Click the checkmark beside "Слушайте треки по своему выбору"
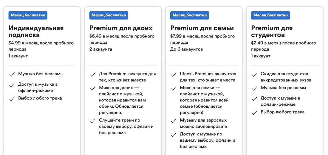 [93, 121]
